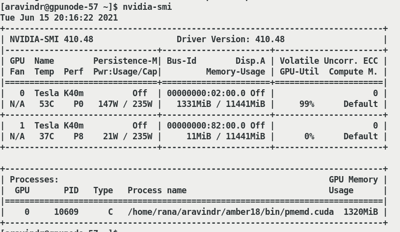This screenshot has width=400, height=232.
Task: Click the Bus-Id column header
Action: point(182,61)
